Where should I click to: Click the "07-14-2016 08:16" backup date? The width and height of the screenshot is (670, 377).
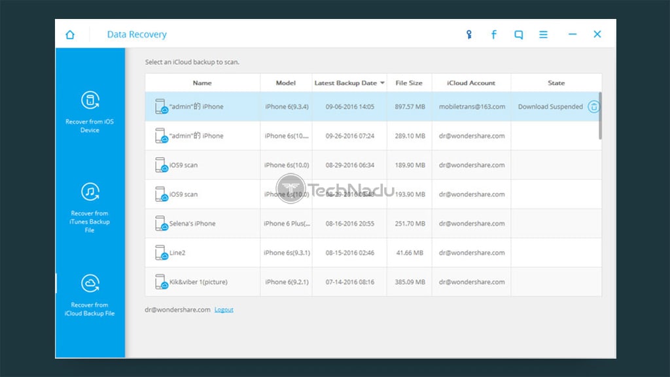[349, 281]
